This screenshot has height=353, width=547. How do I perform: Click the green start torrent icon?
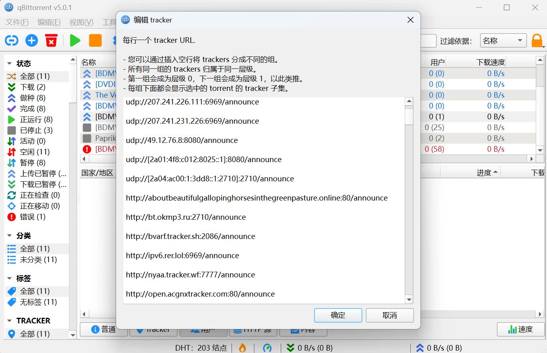[75, 40]
